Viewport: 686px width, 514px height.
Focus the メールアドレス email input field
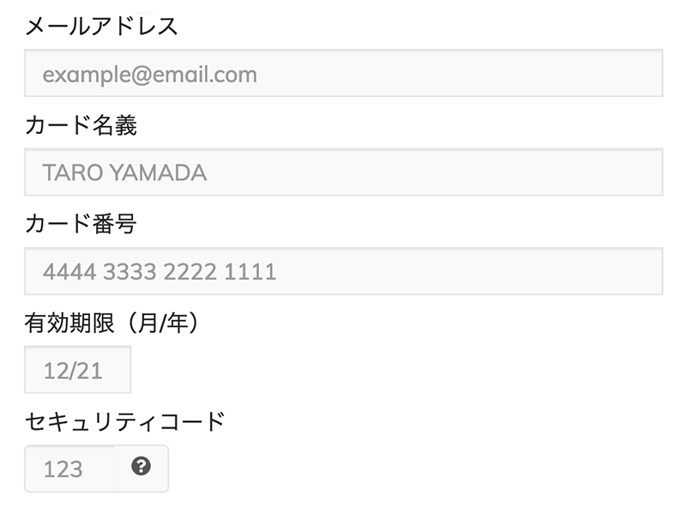click(344, 73)
